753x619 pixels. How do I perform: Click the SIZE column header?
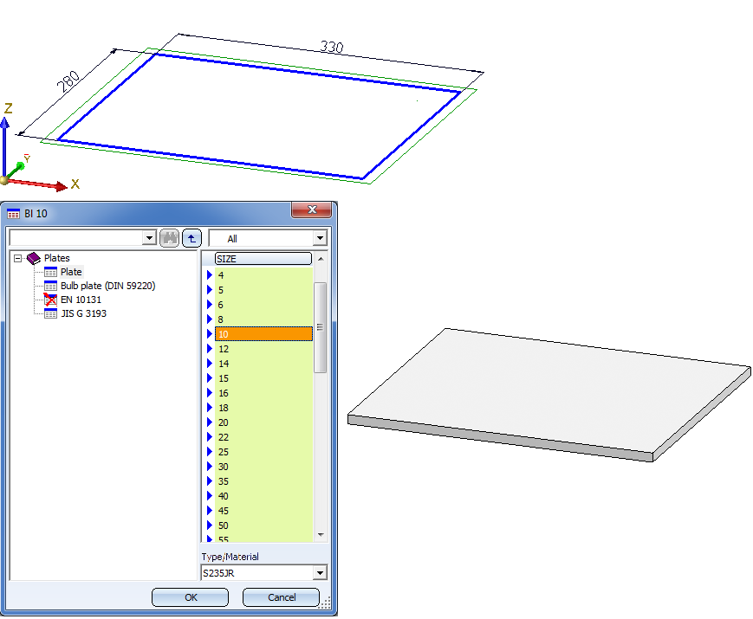click(263, 259)
